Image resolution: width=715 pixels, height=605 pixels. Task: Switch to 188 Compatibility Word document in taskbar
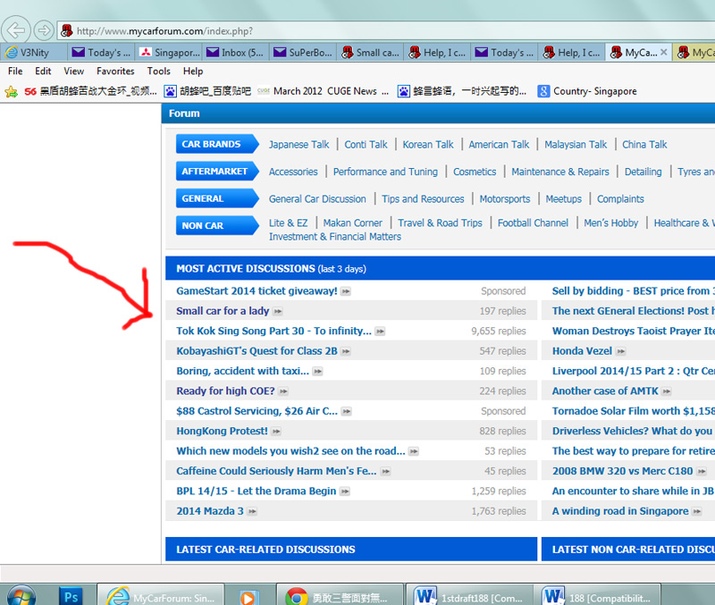point(598,595)
